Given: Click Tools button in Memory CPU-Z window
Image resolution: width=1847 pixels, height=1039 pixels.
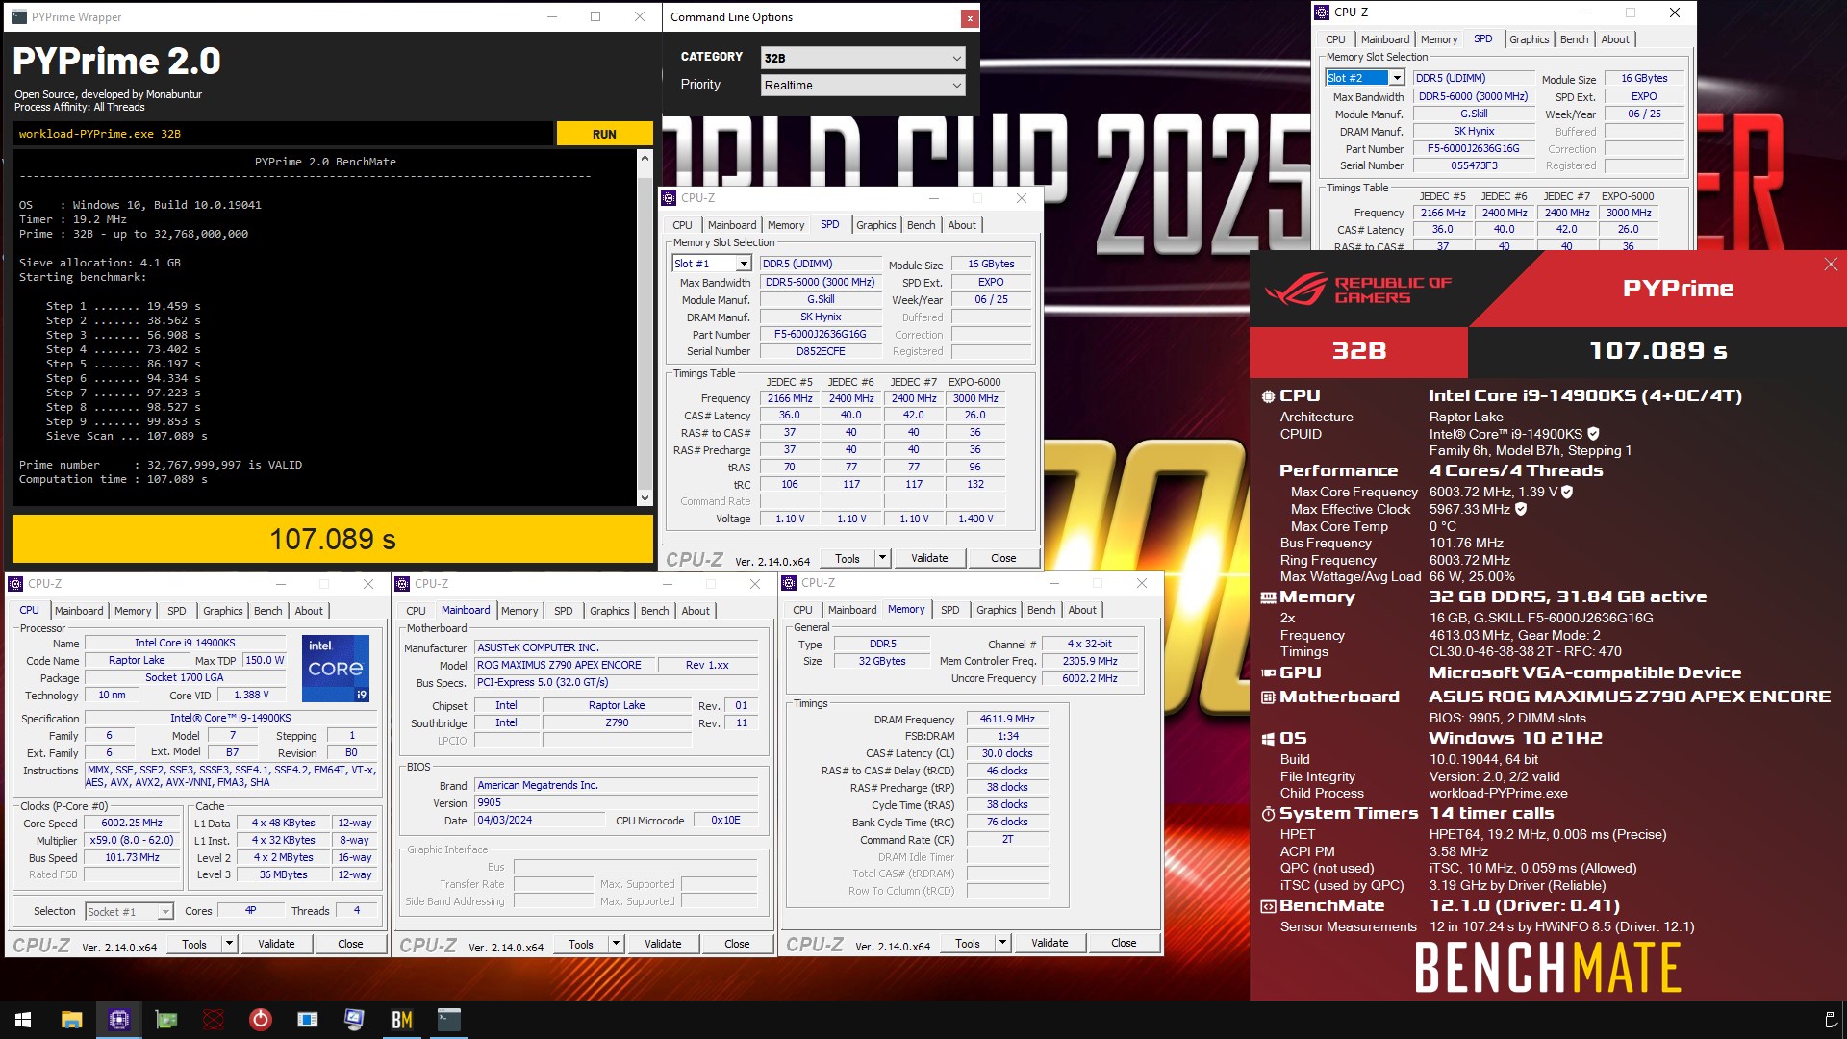Looking at the screenshot, I should [x=968, y=943].
